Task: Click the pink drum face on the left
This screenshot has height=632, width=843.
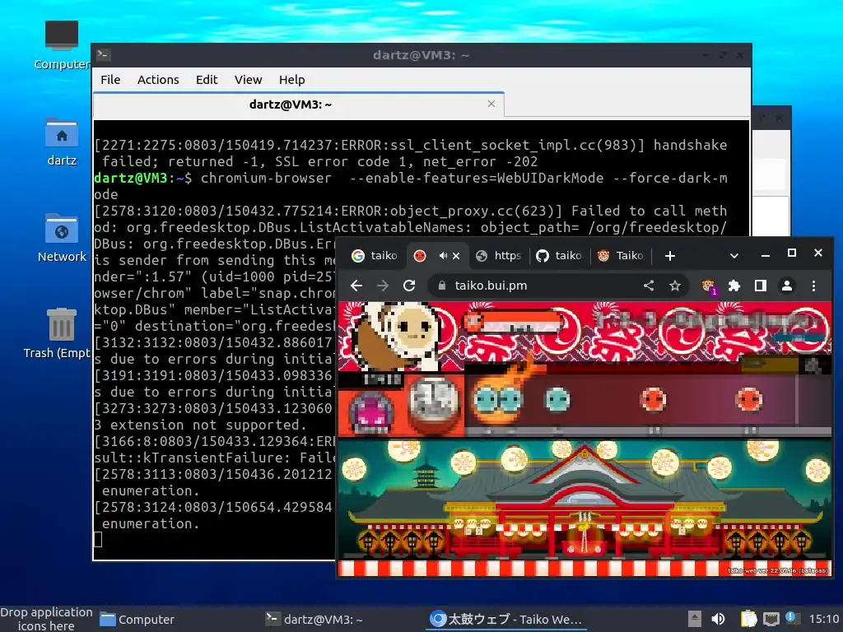Action: point(371,413)
